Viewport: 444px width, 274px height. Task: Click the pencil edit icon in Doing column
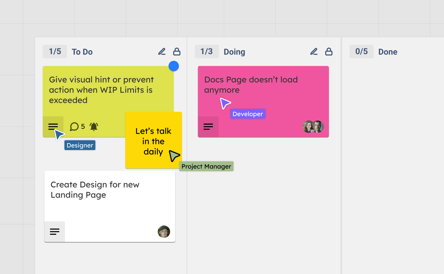(314, 52)
